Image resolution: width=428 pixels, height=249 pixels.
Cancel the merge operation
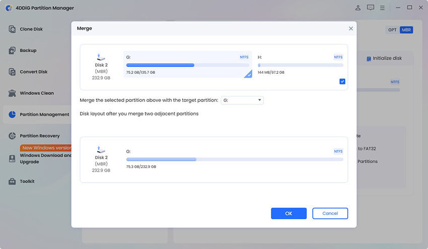coord(330,213)
